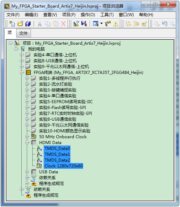Expand 实验5-EEPROM读写实验-IIC folder
Viewport: 180px width, 207px height.
[x=27, y=102]
